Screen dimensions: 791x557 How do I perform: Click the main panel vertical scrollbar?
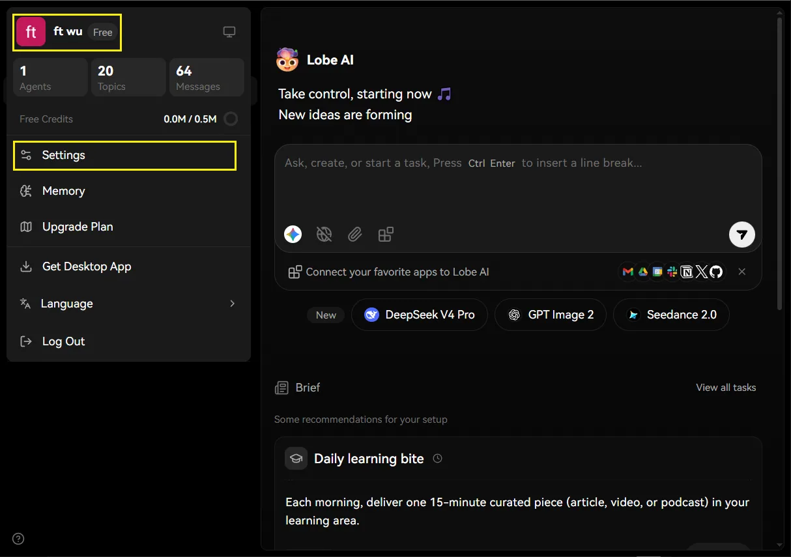(x=779, y=163)
